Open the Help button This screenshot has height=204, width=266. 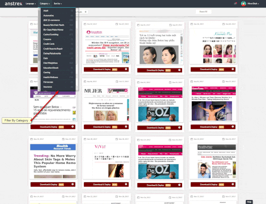(x=249, y=202)
